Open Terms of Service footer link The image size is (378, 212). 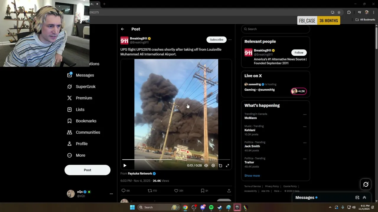pyautogui.click(x=252, y=186)
